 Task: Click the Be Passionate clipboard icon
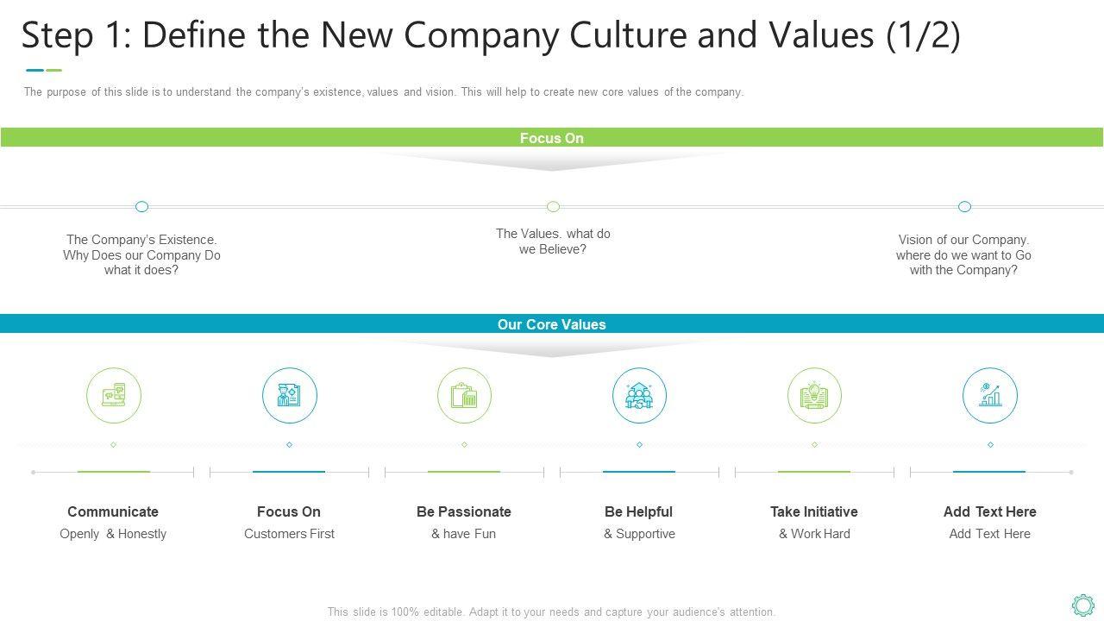(x=464, y=396)
